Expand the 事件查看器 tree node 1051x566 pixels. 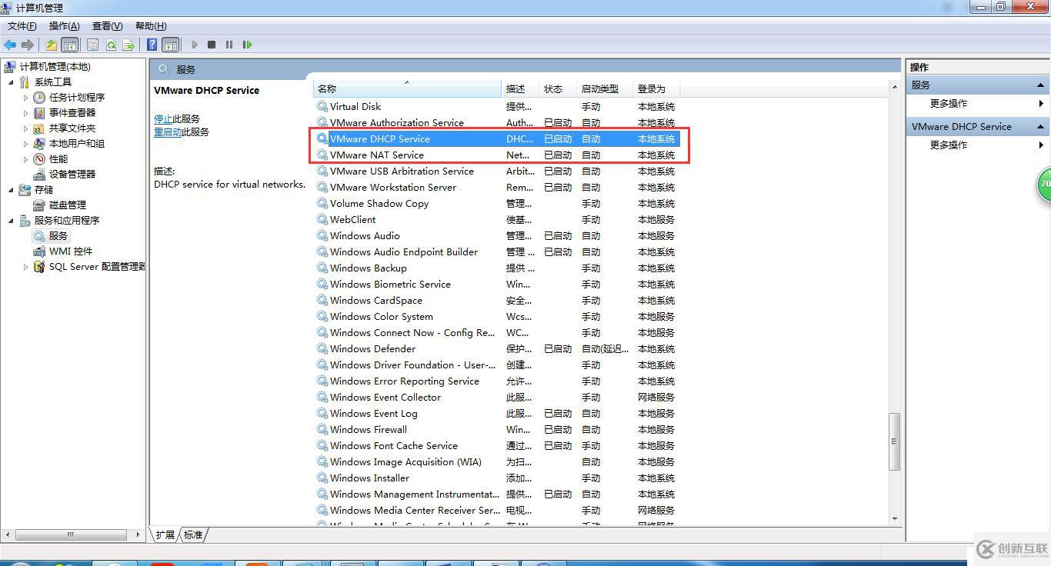click(x=25, y=113)
